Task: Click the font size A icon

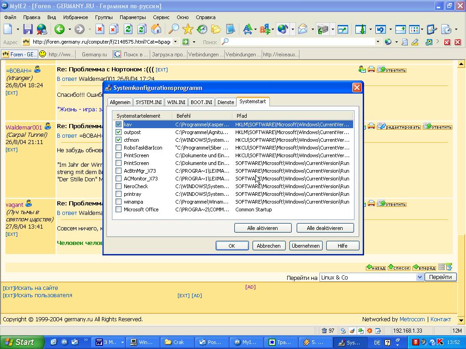Action: pyautogui.click(x=247, y=29)
